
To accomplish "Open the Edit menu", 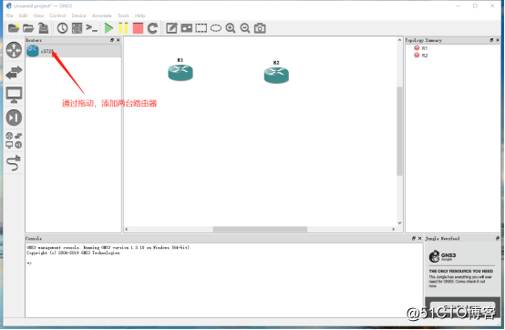I will [x=23, y=15].
